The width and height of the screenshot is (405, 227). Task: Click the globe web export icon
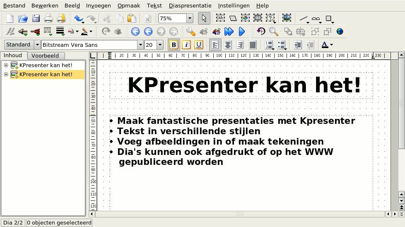click(x=340, y=31)
